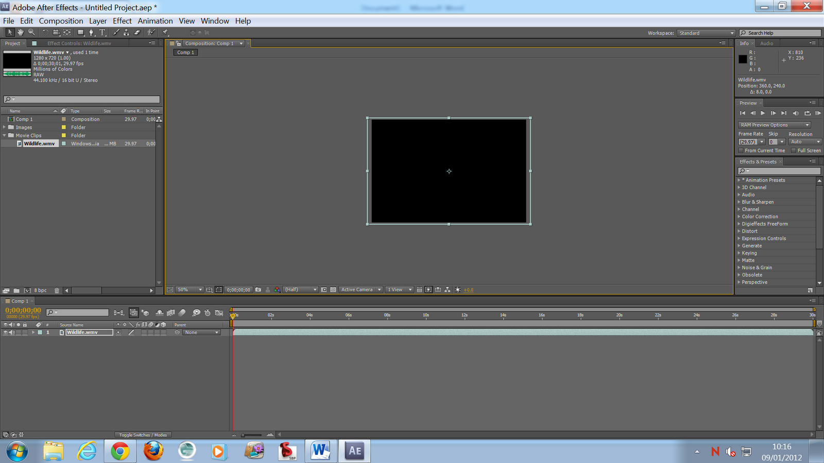Select the Hand tool
824x463 pixels.
[21, 32]
